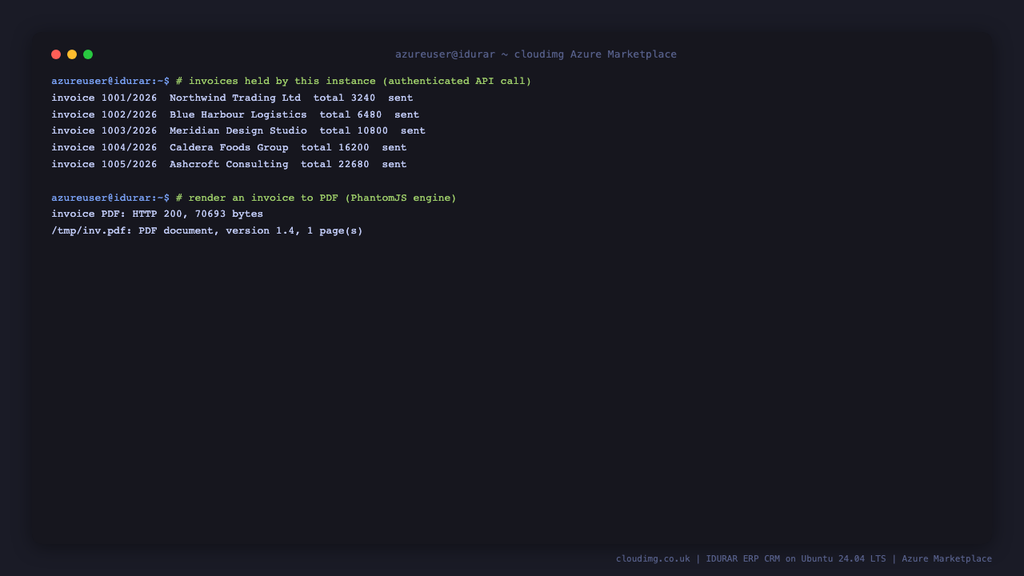Image resolution: width=1024 pixels, height=576 pixels.
Task: Click total 16200 value
Action: pos(335,147)
